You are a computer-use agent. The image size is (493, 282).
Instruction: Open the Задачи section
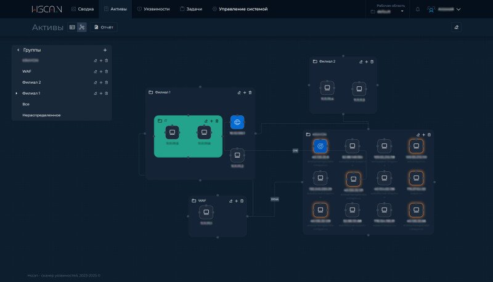point(190,9)
